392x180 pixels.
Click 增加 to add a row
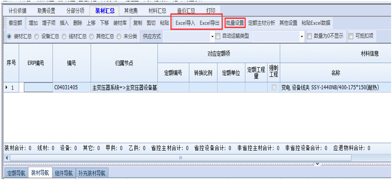33,23
